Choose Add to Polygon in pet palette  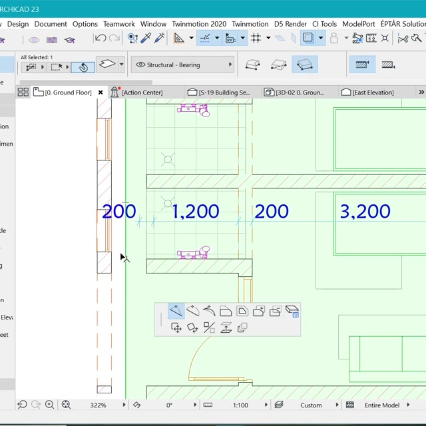click(x=258, y=312)
